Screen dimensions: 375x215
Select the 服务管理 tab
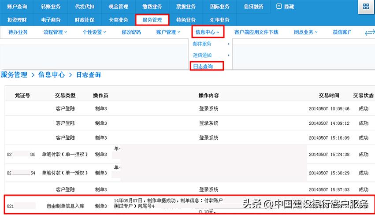pyautogui.click(x=152, y=20)
